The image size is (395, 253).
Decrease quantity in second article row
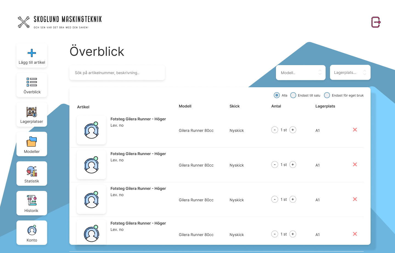(275, 165)
